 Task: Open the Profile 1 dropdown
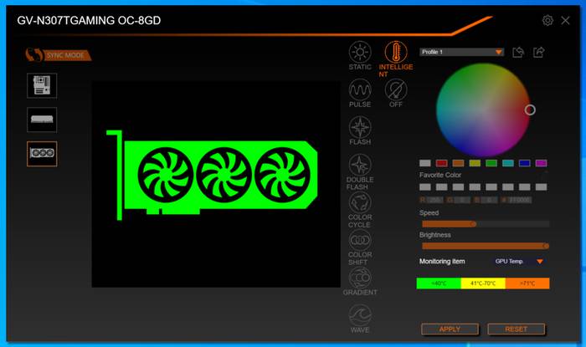(461, 52)
